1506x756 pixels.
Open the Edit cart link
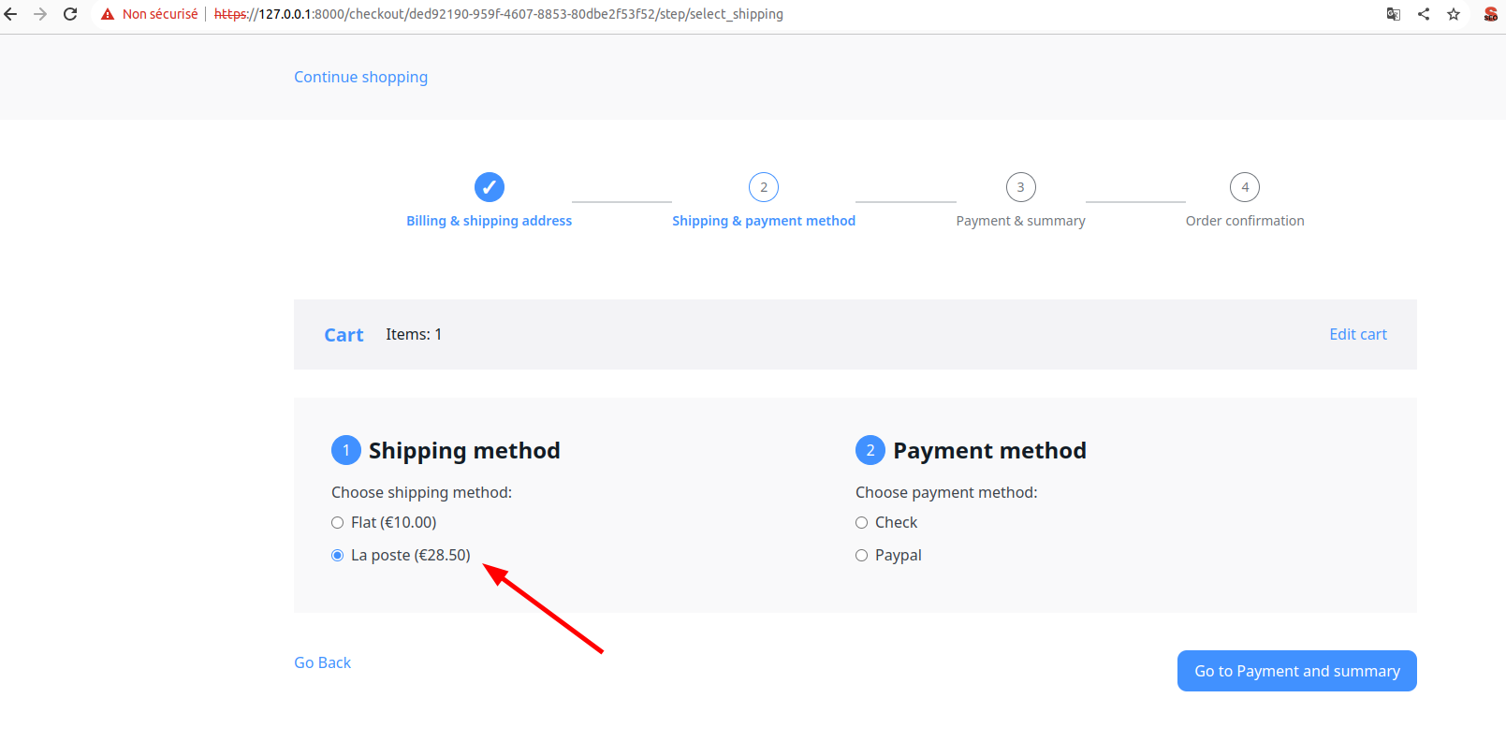[1357, 334]
